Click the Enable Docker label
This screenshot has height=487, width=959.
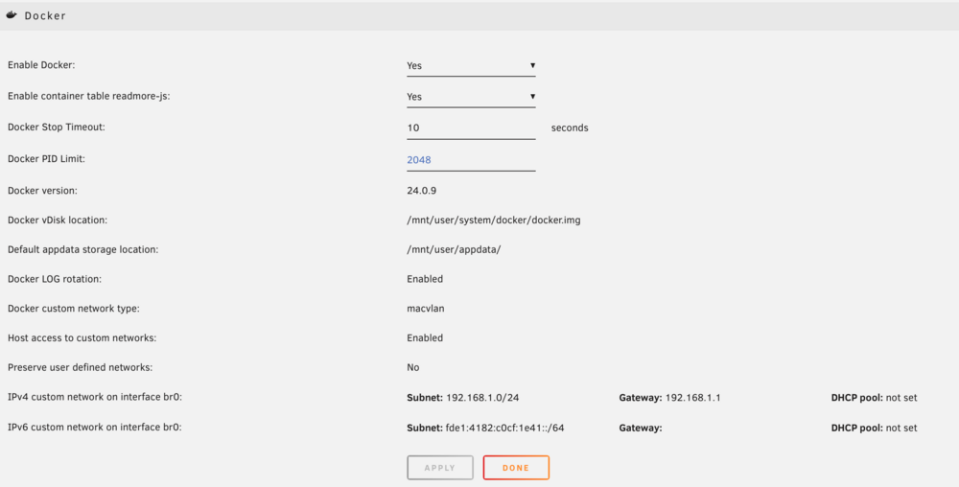41,65
